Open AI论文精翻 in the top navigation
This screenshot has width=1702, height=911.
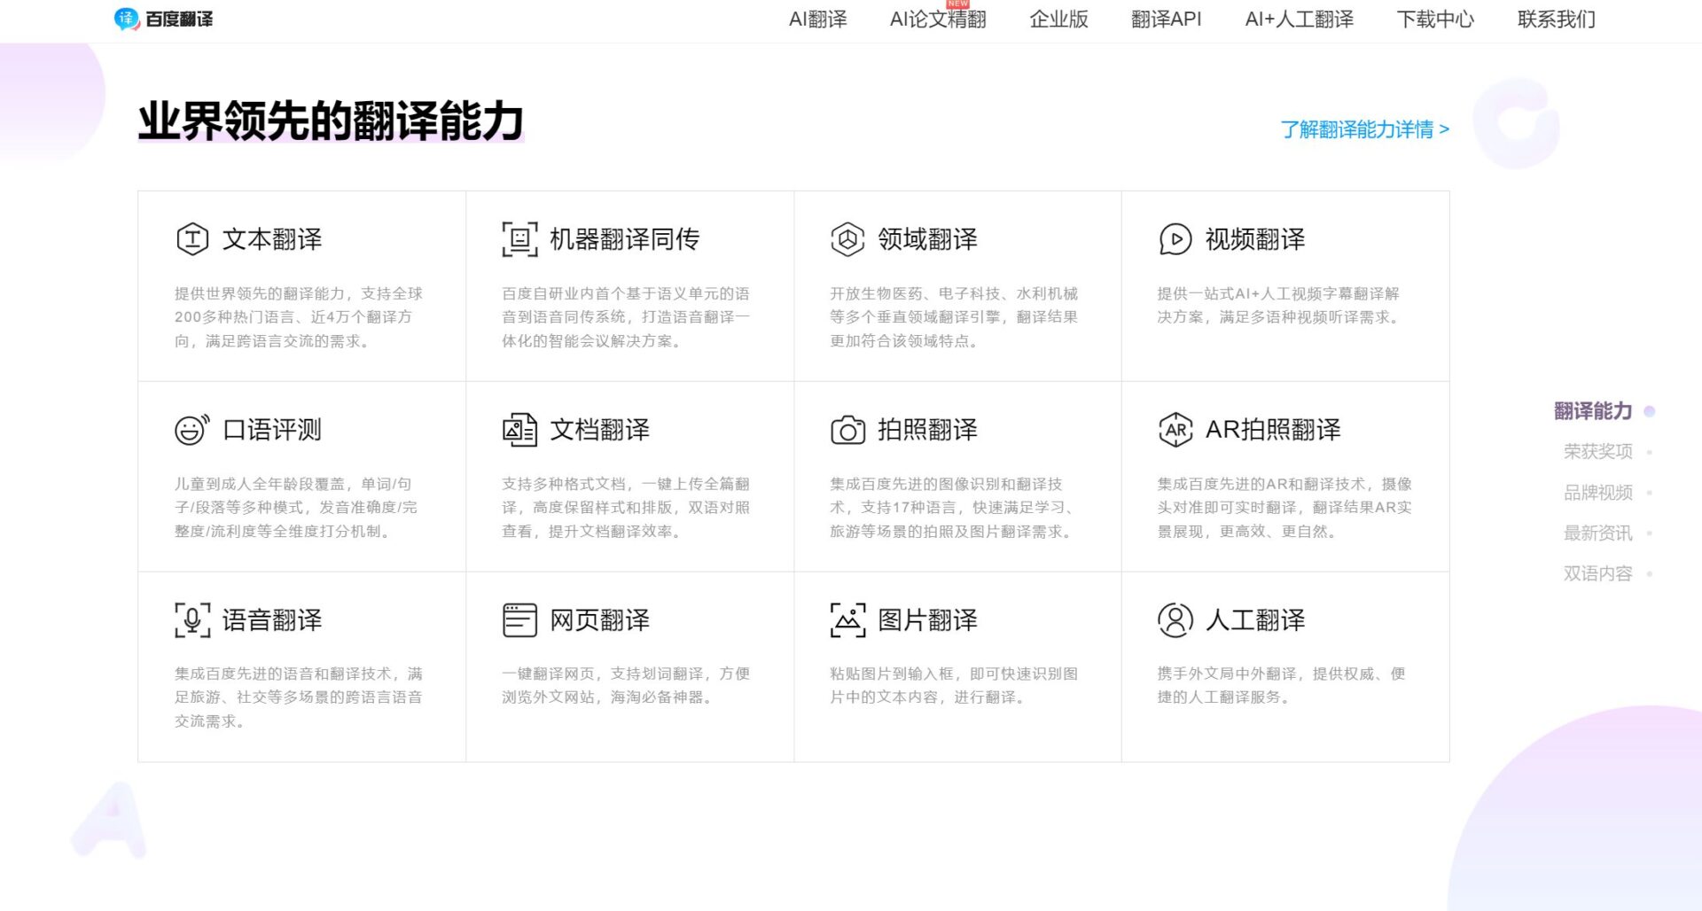pyautogui.click(x=938, y=19)
